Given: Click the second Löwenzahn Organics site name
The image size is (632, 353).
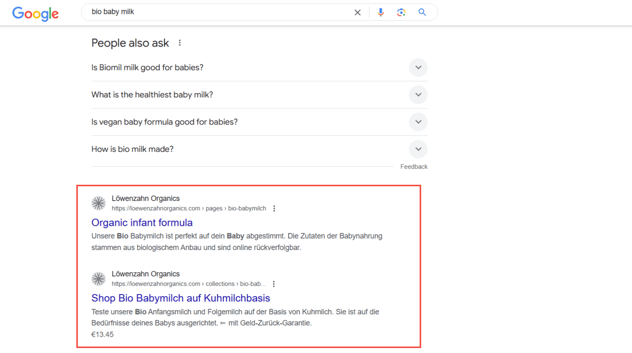Looking at the screenshot, I should coord(146,274).
